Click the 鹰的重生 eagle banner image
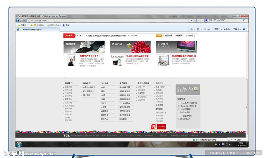265x158 pixels. click(84, 47)
